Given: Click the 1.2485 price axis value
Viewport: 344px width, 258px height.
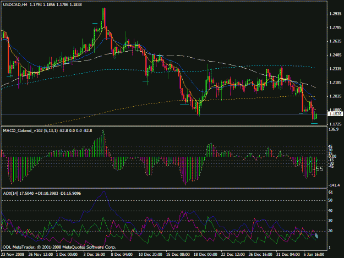Looking at the screenshot, I should (335, 55).
